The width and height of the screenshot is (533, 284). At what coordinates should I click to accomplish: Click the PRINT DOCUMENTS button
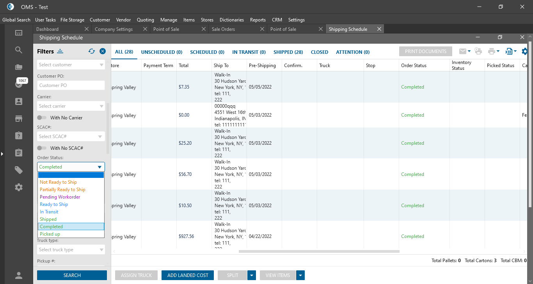pyautogui.click(x=426, y=51)
